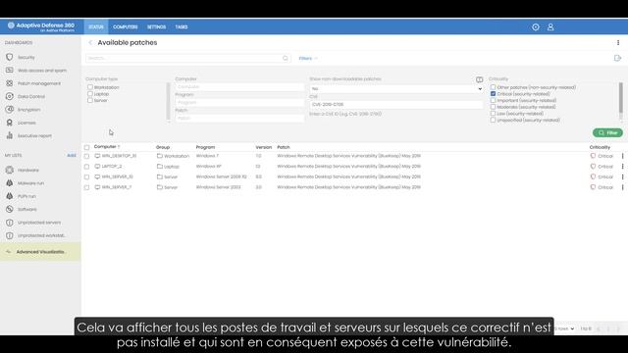Click Windows Server 2008 R2 program cell
The height and width of the screenshot is (353, 628).
pos(221,176)
